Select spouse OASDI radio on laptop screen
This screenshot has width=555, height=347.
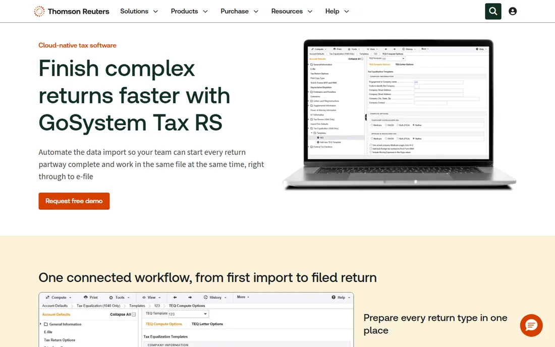point(386,139)
